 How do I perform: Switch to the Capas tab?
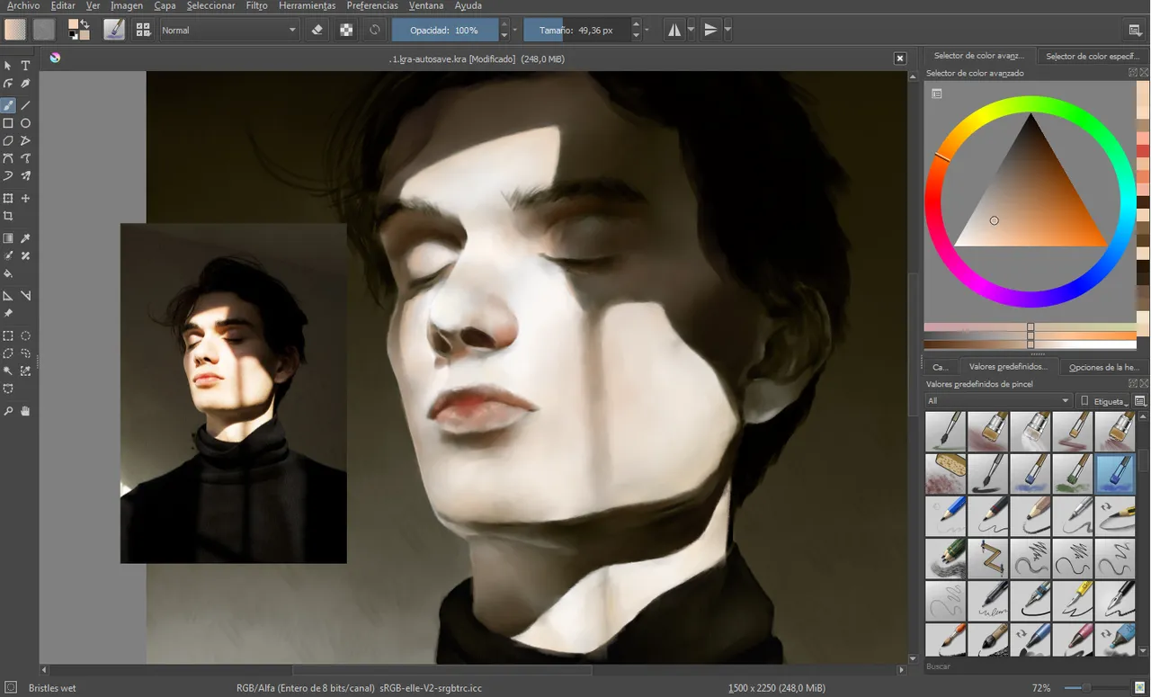click(x=941, y=367)
